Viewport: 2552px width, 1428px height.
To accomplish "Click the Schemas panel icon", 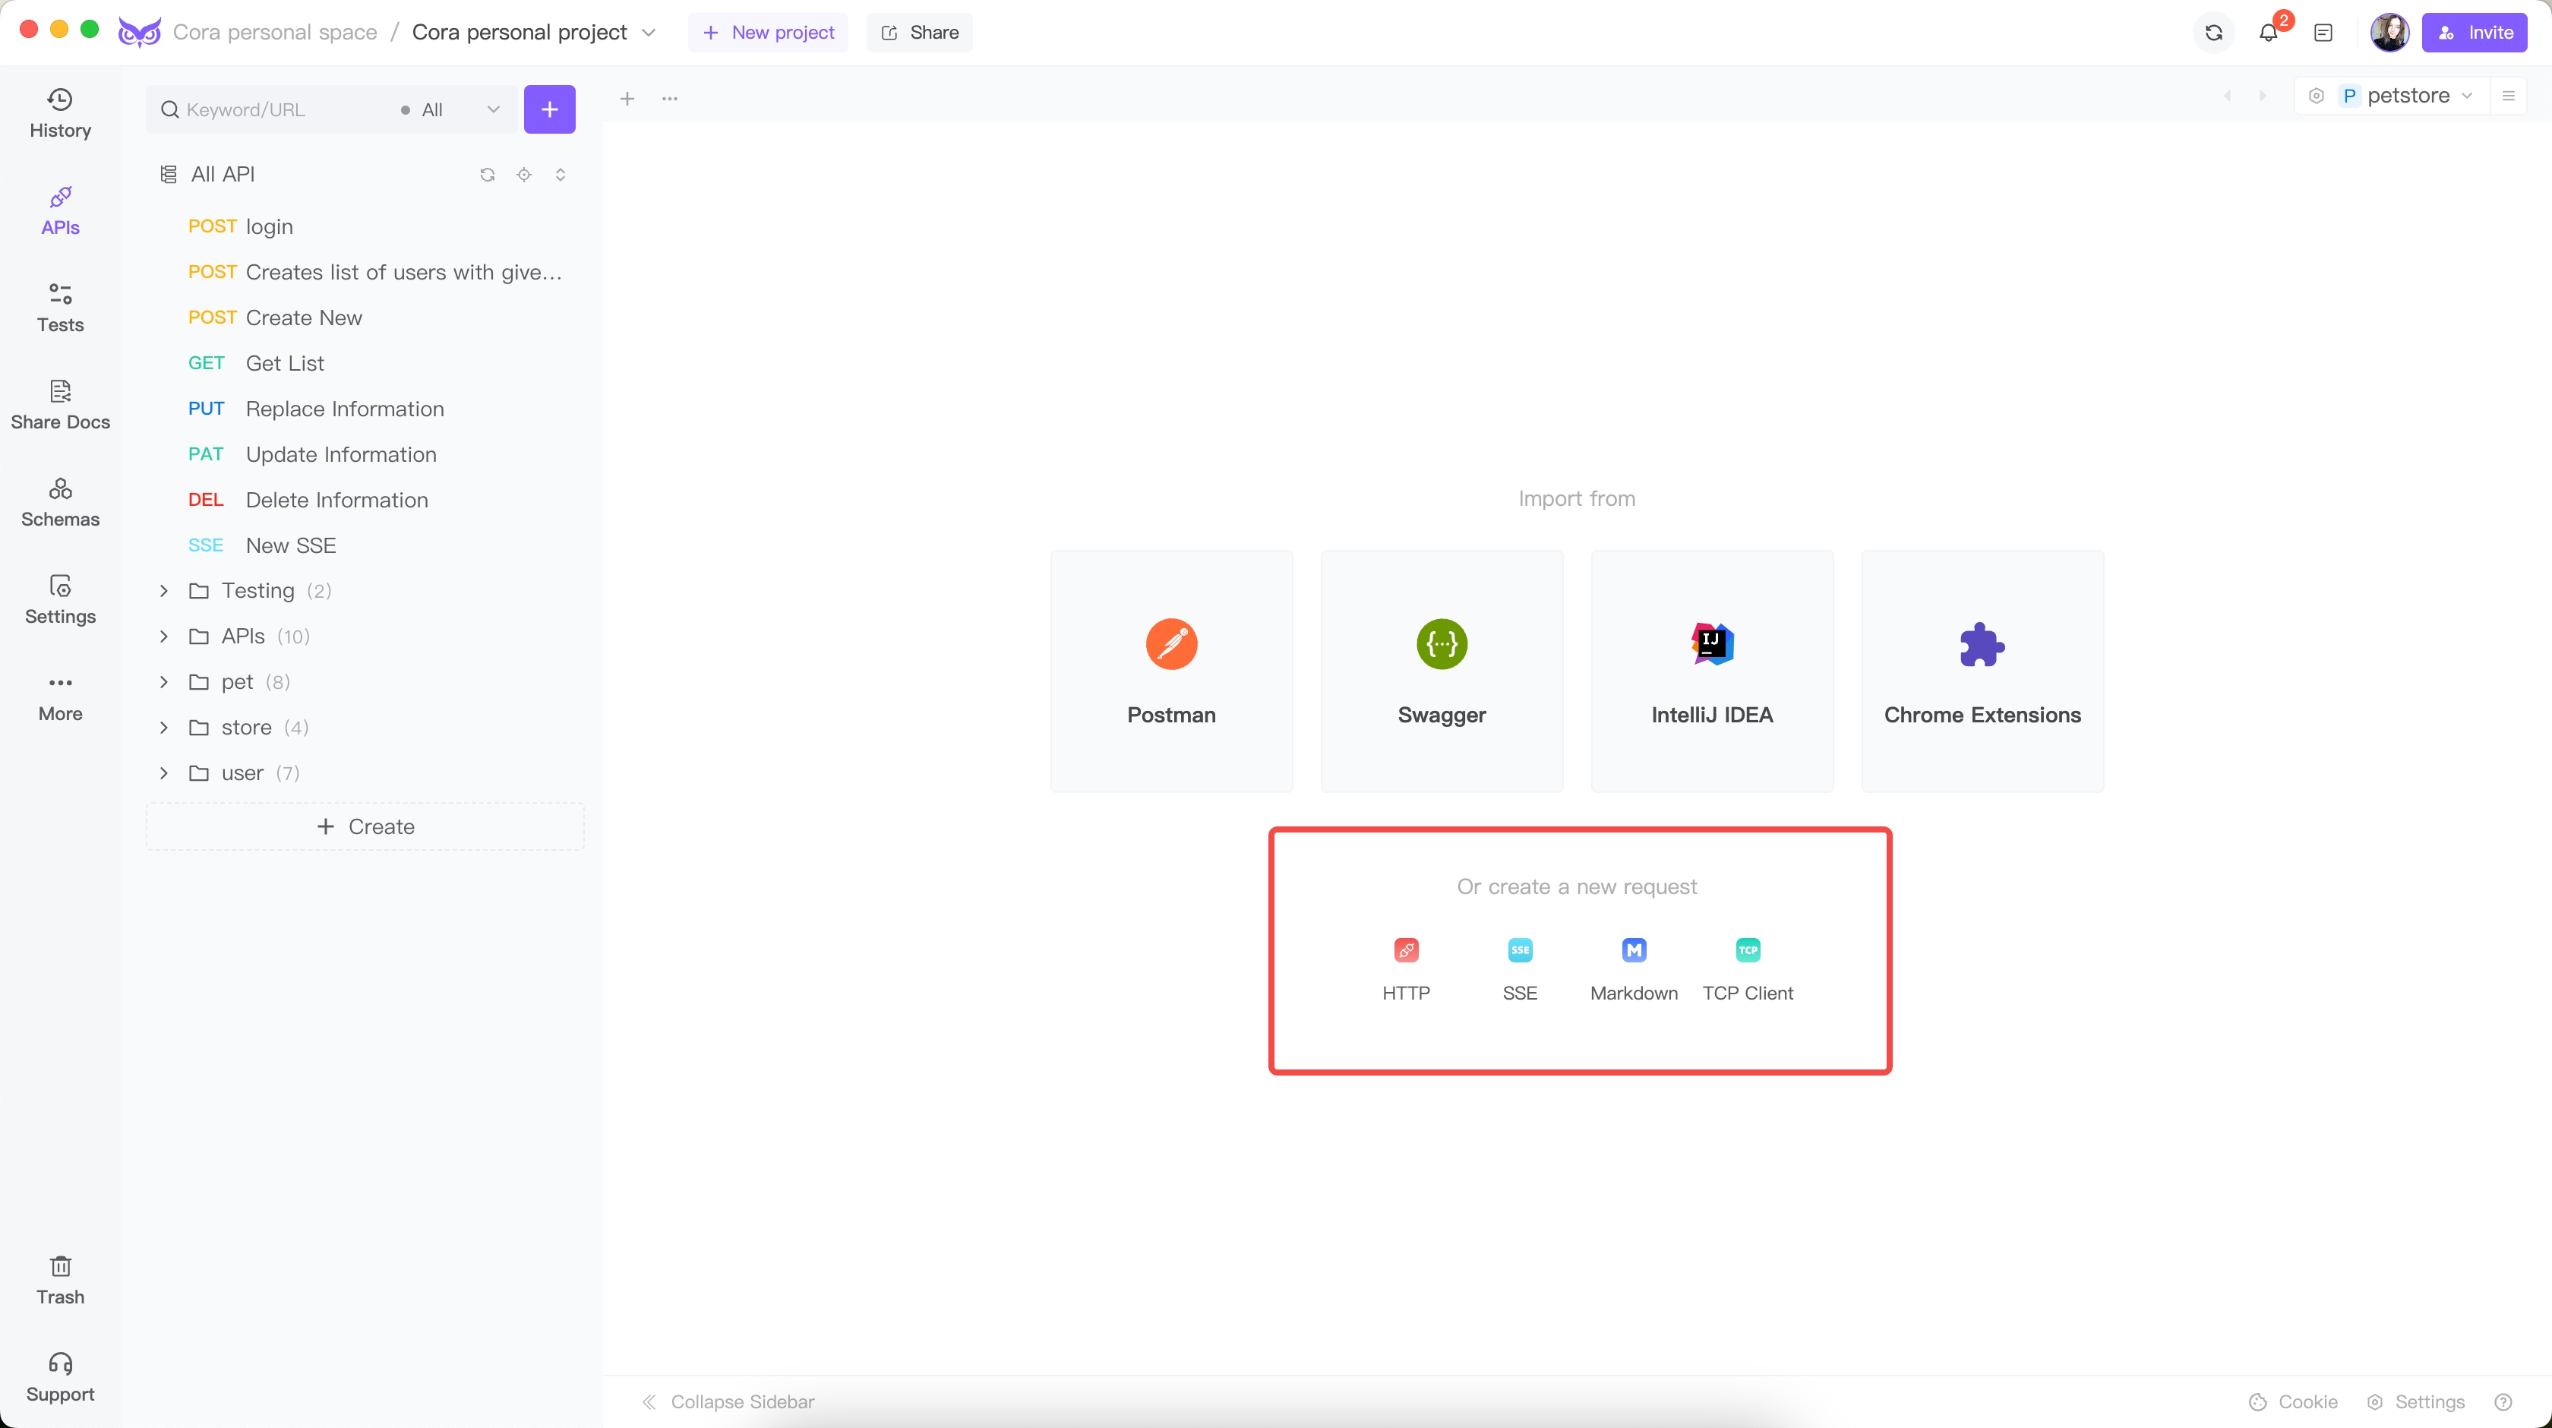I will pyautogui.click(x=59, y=499).
